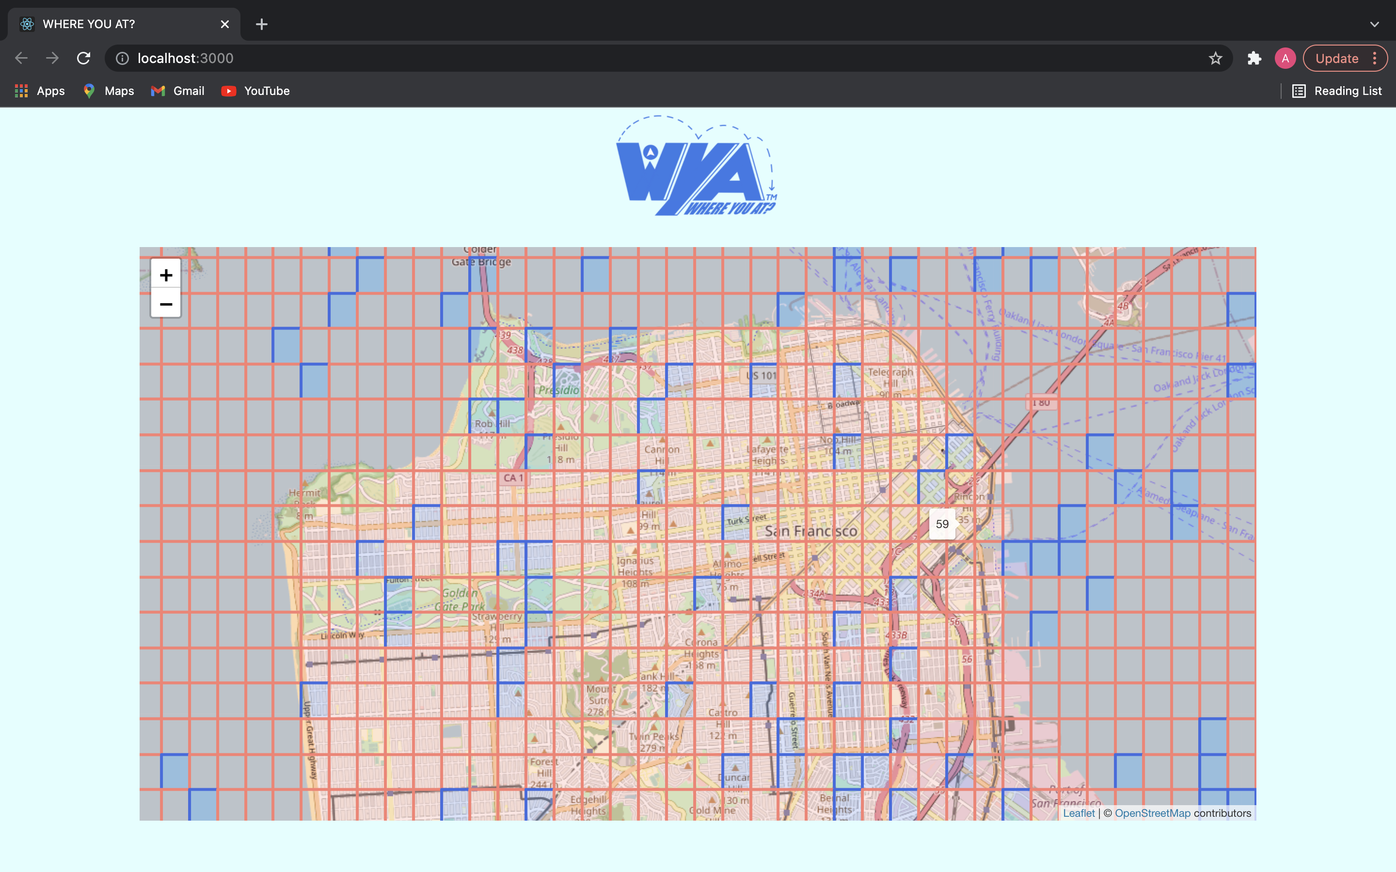Open the Leaflet attribution link

[x=1078, y=813]
